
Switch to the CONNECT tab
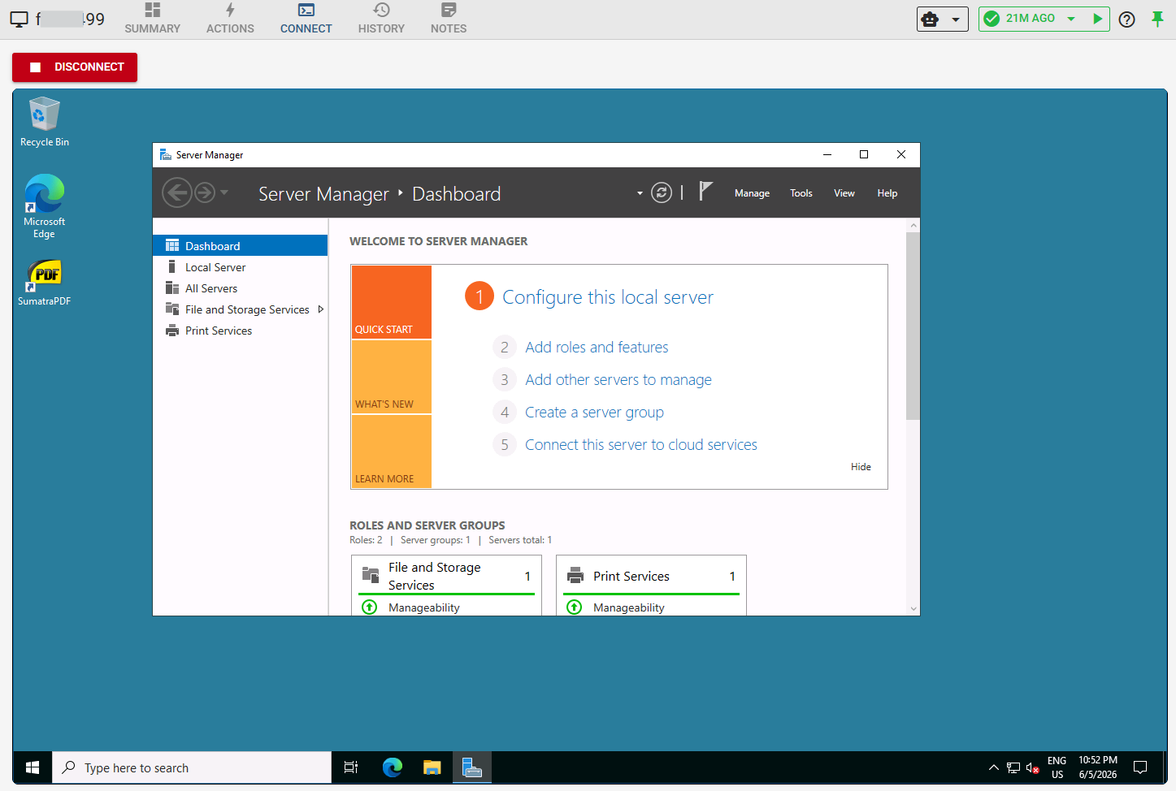(x=306, y=19)
